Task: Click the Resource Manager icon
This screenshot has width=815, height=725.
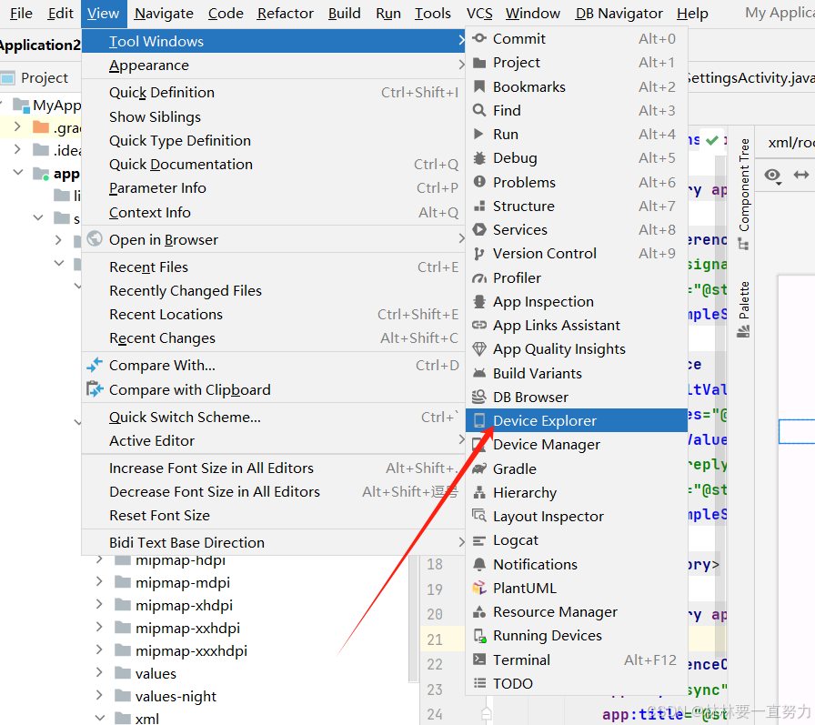Action: click(479, 611)
